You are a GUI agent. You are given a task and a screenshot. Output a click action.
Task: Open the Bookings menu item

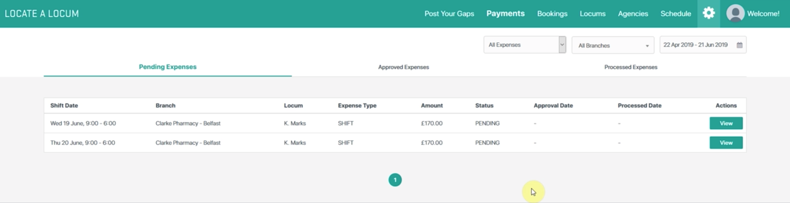552,14
